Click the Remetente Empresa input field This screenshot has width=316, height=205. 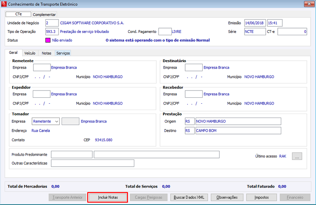tap(42, 67)
